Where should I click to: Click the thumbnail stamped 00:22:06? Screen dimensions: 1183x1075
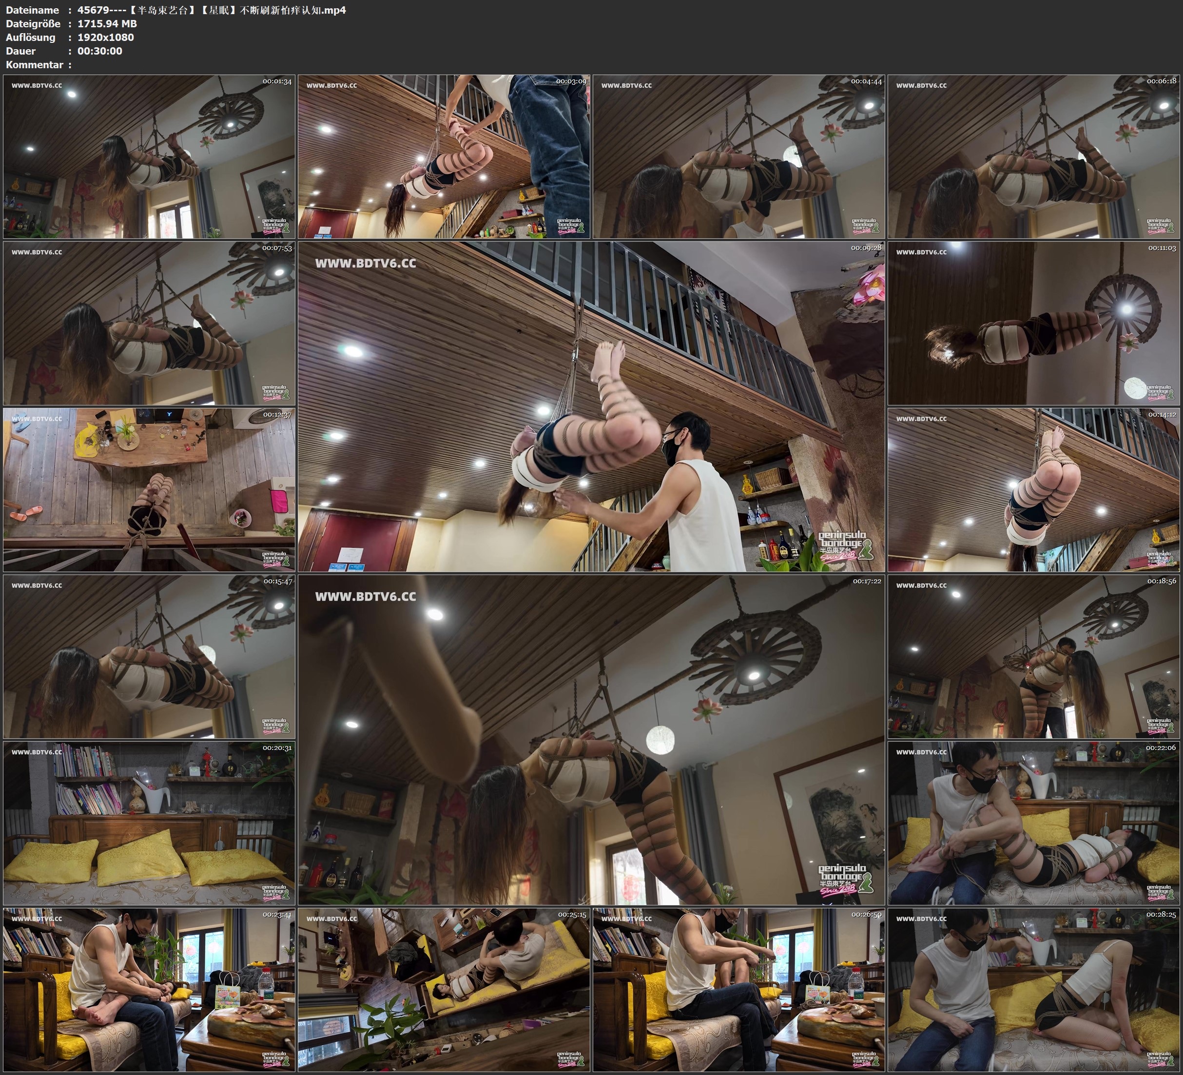1034,823
